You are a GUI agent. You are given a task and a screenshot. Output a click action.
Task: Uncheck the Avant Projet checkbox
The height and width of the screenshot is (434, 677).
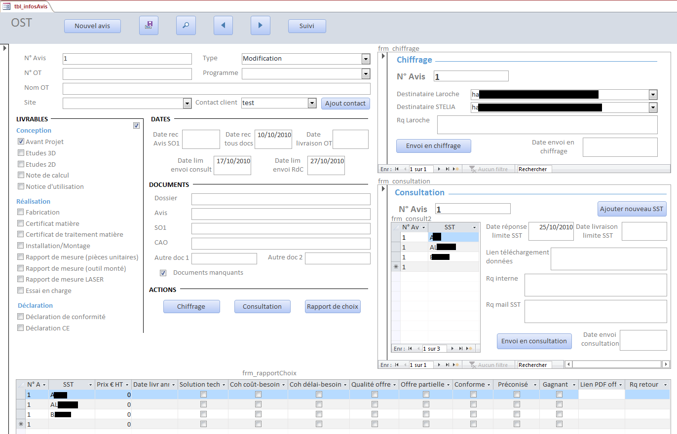pyautogui.click(x=21, y=142)
